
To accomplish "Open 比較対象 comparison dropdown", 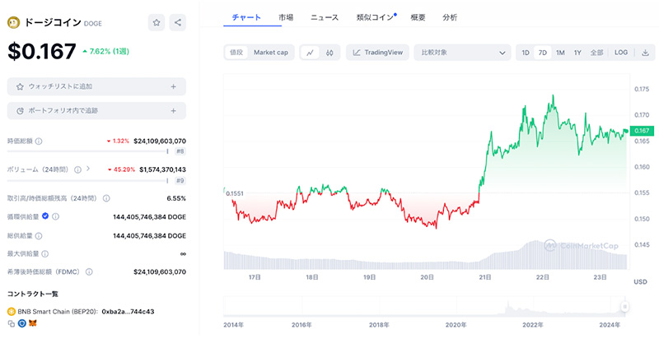I will (x=462, y=53).
